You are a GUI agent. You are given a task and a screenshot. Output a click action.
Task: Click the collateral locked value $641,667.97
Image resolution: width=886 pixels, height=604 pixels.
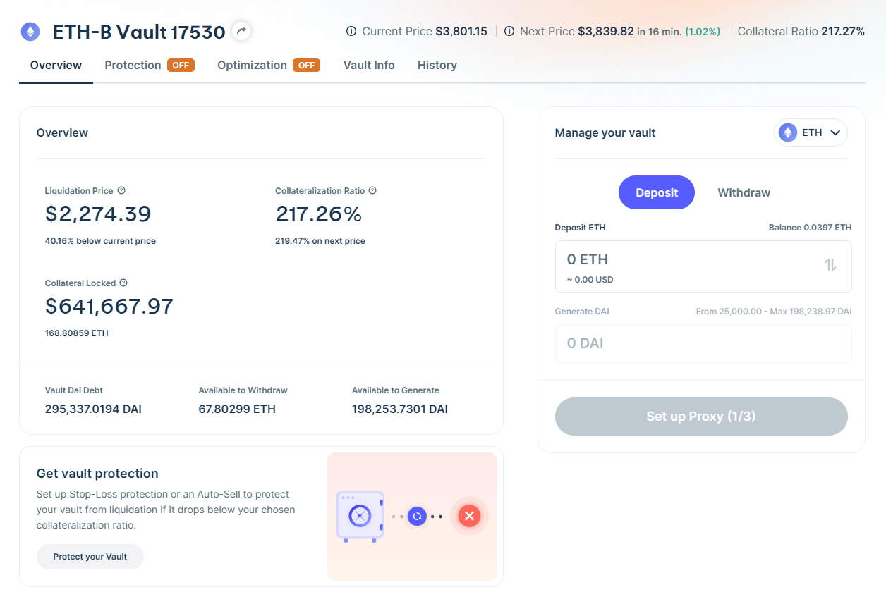coord(109,307)
